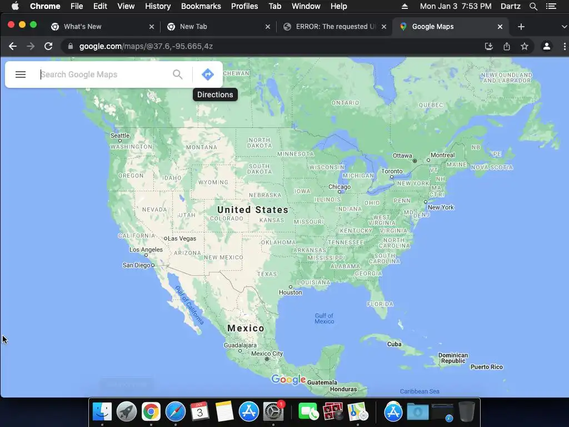Click the lock icon in the address bar
Viewport: 569px width, 427px height.
(71, 46)
